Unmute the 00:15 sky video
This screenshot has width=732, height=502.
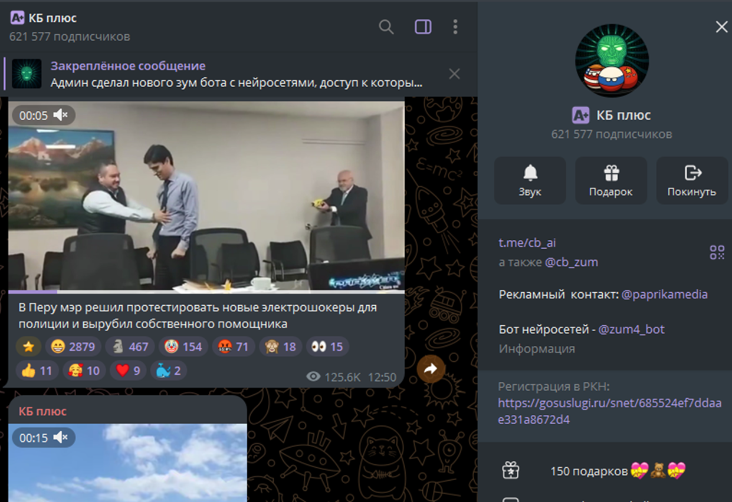coord(61,438)
